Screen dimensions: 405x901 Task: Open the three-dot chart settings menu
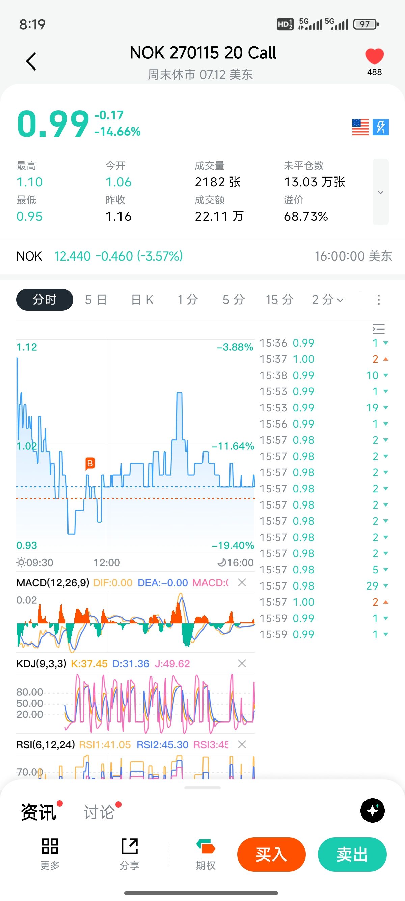click(x=378, y=299)
